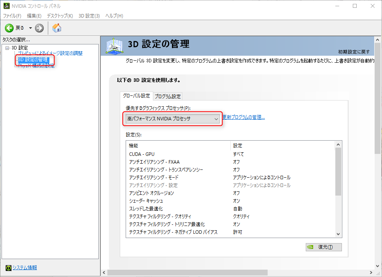Open the Home icon in toolbar
The image size is (382, 277).
pos(57,28)
